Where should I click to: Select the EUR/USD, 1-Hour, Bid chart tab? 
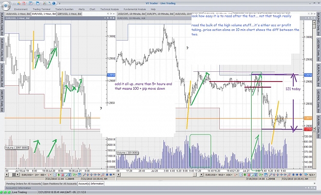click(x=44, y=14)
